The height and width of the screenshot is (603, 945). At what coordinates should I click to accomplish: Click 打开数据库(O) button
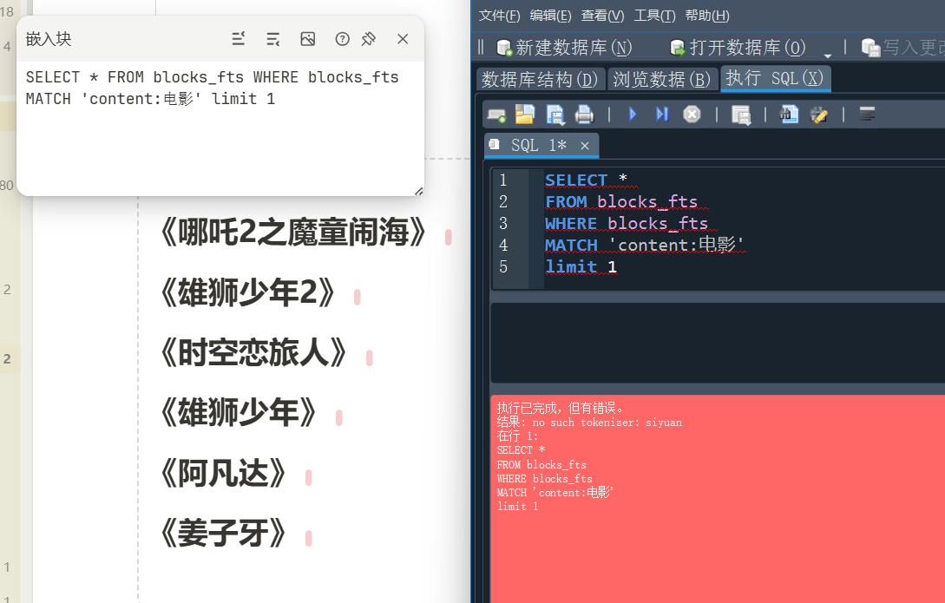click(x=738, y=48)
